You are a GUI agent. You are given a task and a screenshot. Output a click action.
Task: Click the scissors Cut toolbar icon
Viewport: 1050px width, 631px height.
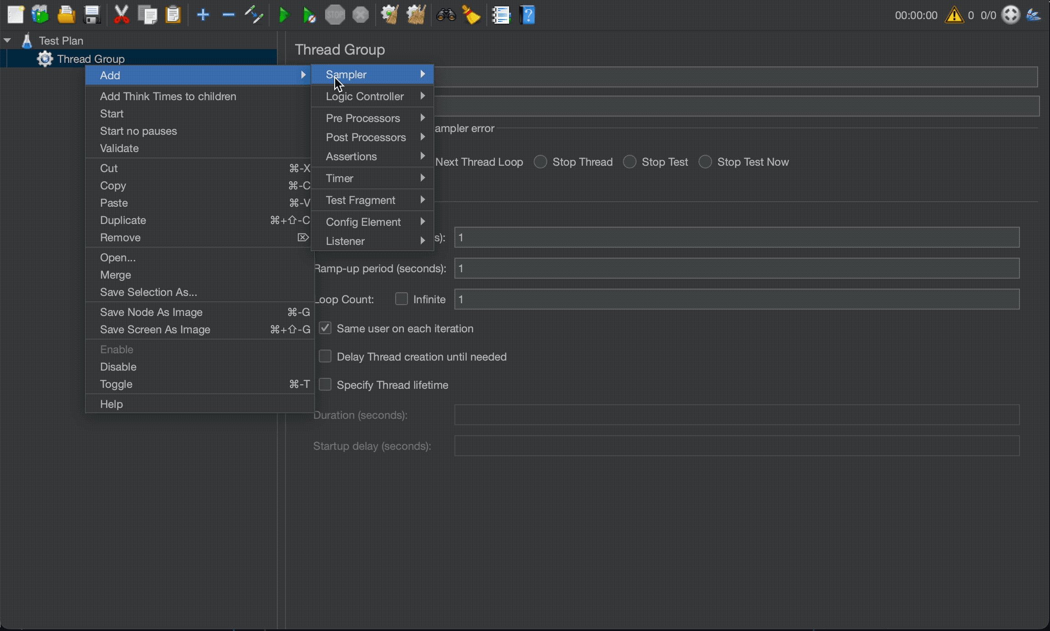pyautogui.click(x=121, y=15)
